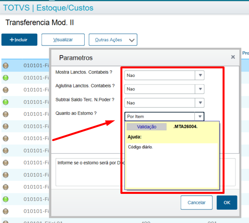The image size is (249, 223).
Task: Click the gray status circle in the first row
Action: click(5, 66)
